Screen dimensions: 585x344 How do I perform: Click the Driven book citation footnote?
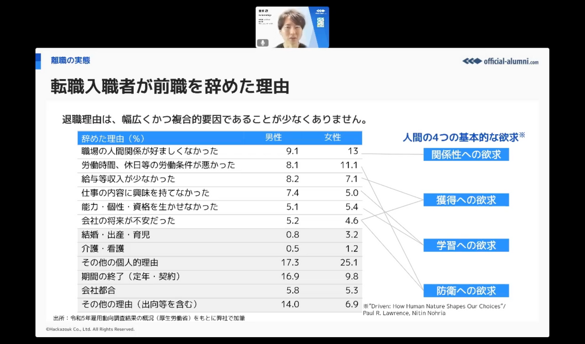[x=434, y=309]
